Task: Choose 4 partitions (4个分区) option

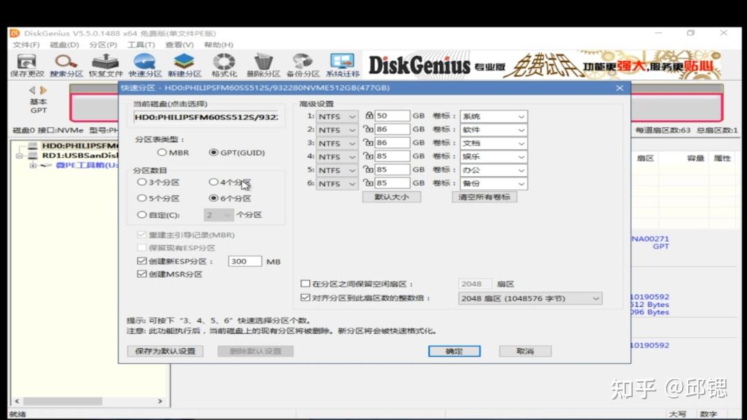Action: click(230, 182)
